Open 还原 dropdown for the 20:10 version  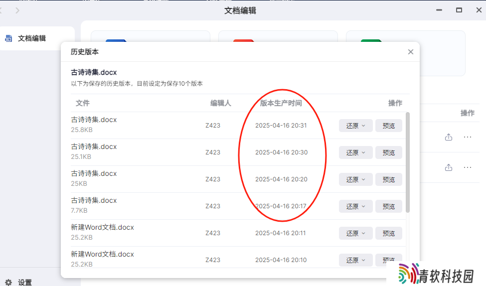click(355, 260)
